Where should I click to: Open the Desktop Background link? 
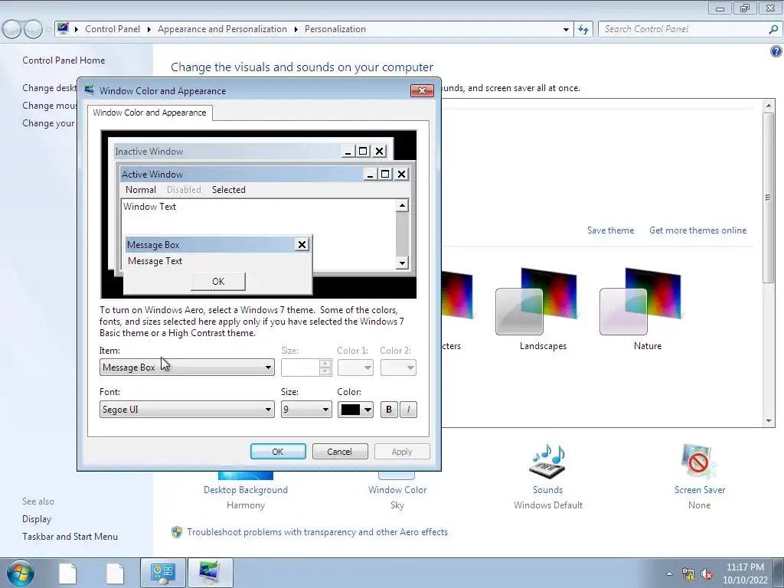coord(246,490)
